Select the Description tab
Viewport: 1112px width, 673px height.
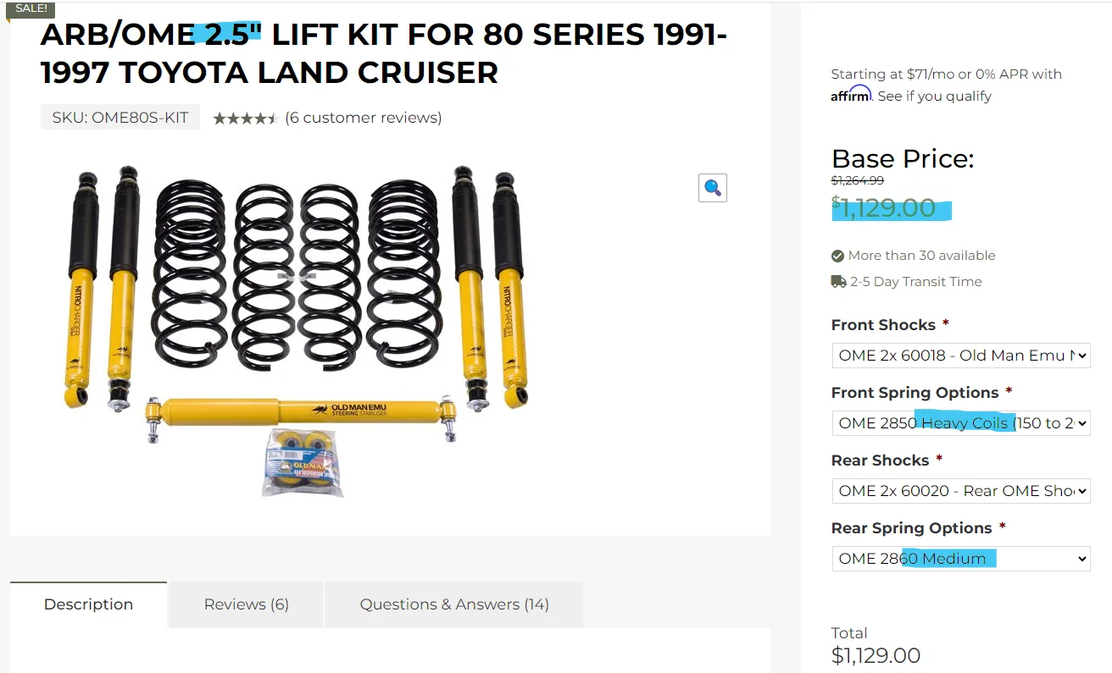click(x=88, y=604)
